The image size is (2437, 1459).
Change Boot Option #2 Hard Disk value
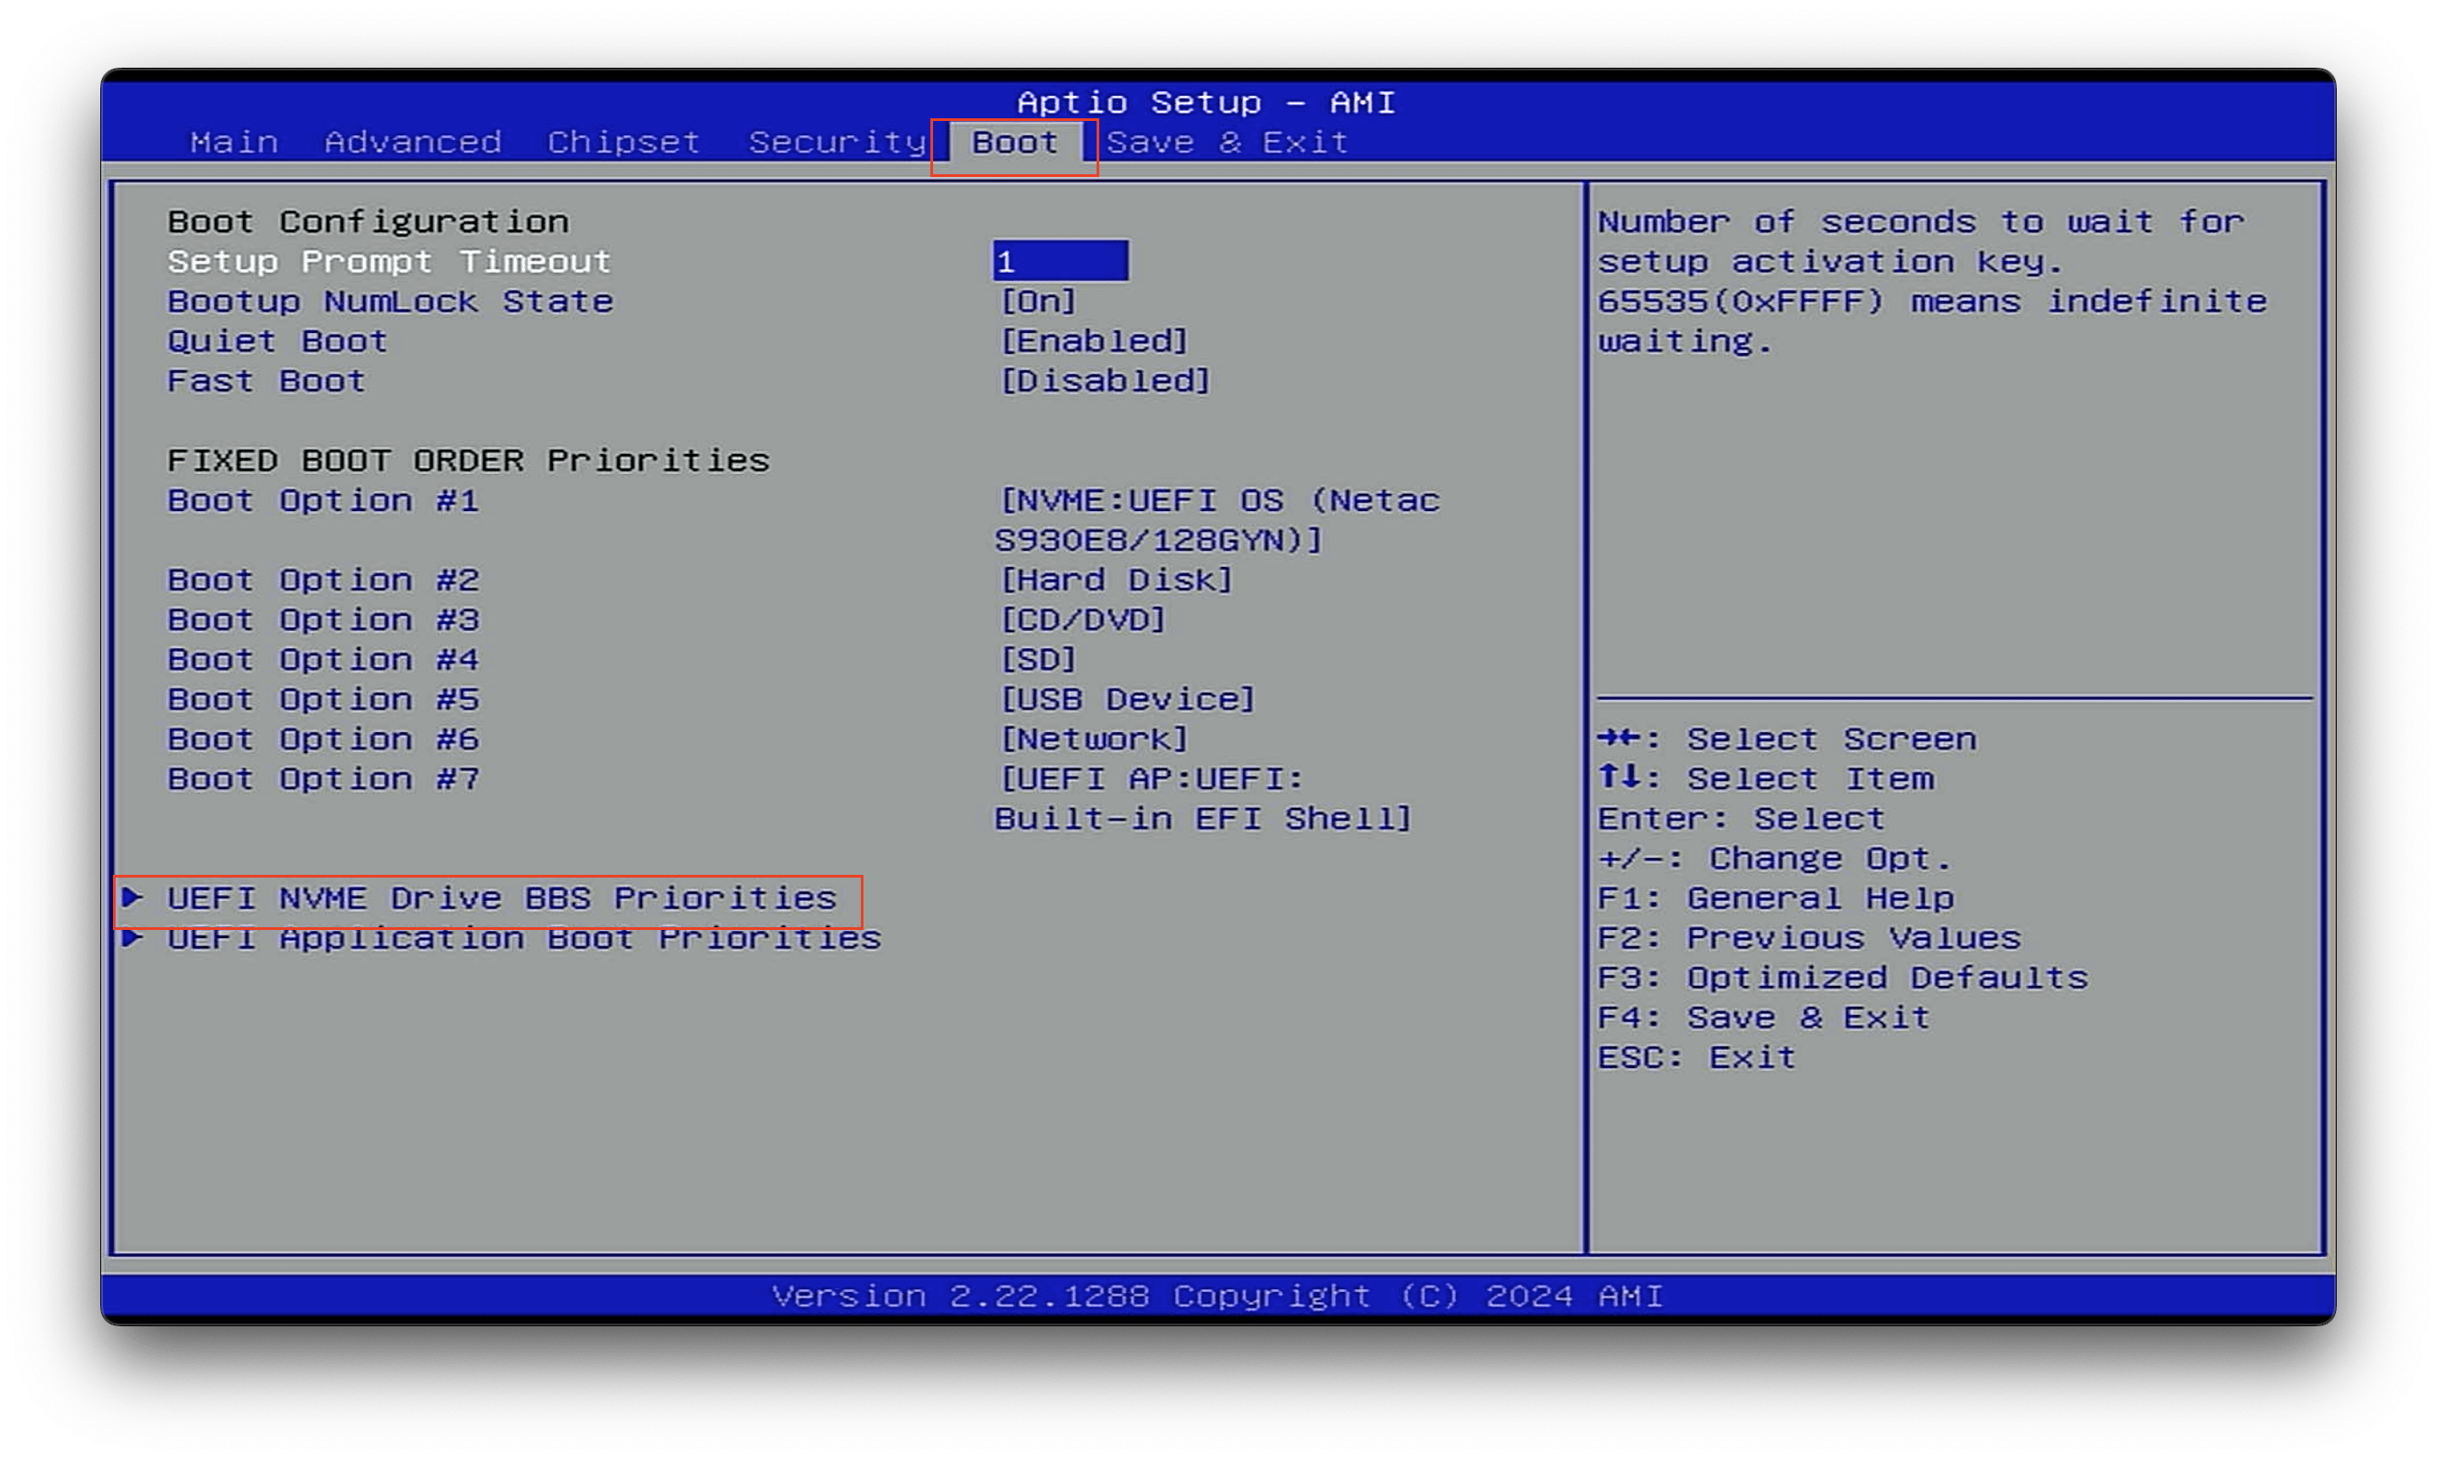1116,580
